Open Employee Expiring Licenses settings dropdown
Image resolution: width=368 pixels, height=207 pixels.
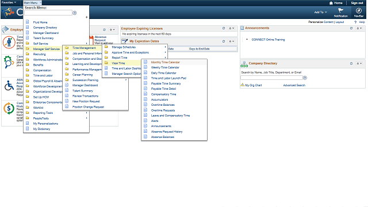[232, 28]
